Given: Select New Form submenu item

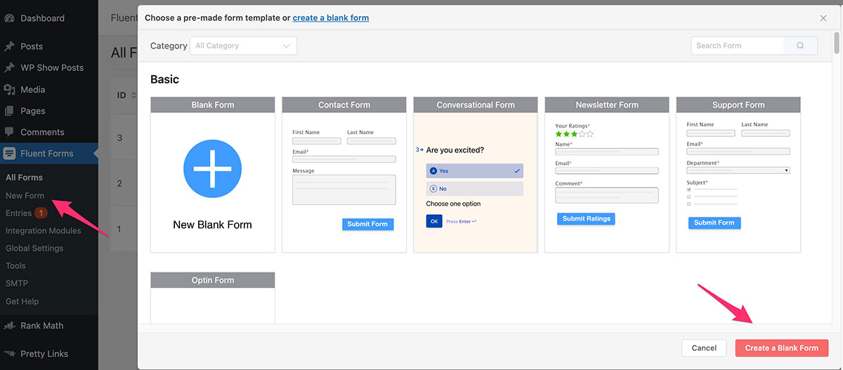Looking at the screenshot, I should coord(25,196).
